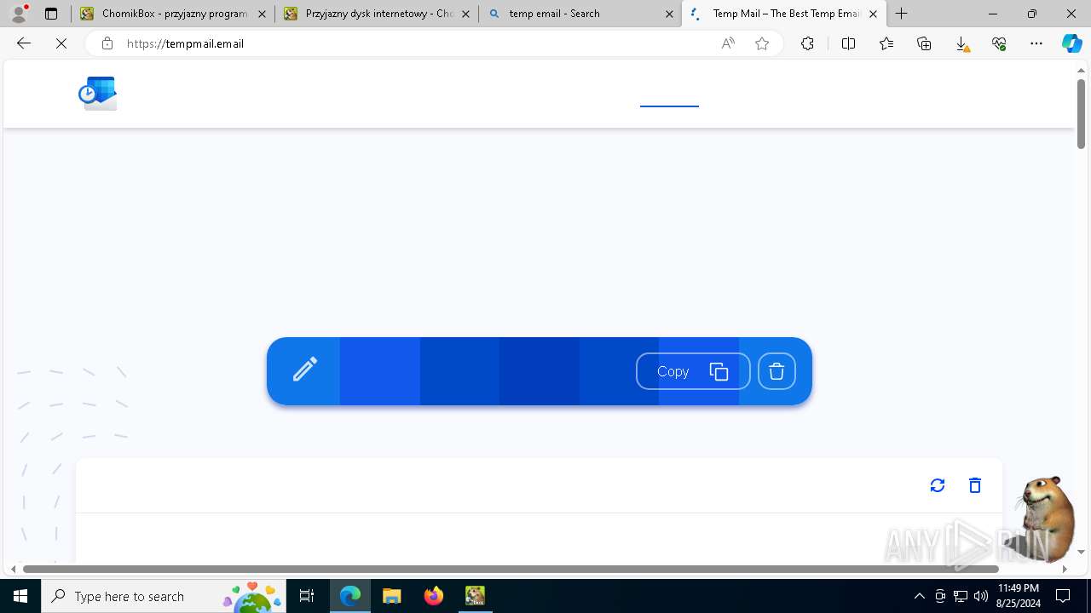Close the Temp Mail tab
This screenshot has height=613, width=1091.
click(873, 14)
